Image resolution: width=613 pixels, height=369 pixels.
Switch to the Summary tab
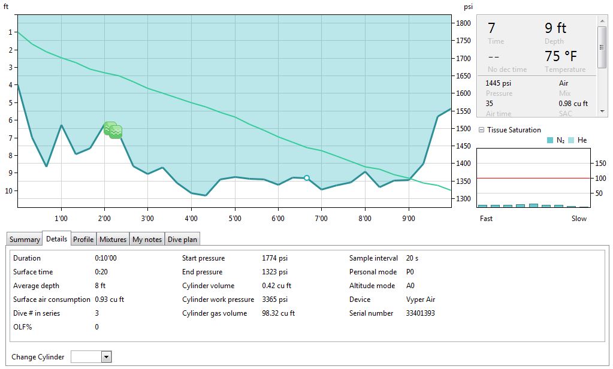[x=25, y=240]
